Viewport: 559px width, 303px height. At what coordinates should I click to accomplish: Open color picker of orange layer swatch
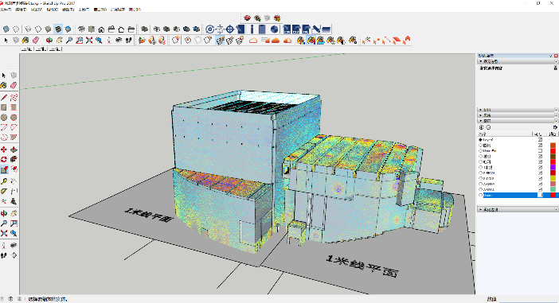click(x=553, y=146)
